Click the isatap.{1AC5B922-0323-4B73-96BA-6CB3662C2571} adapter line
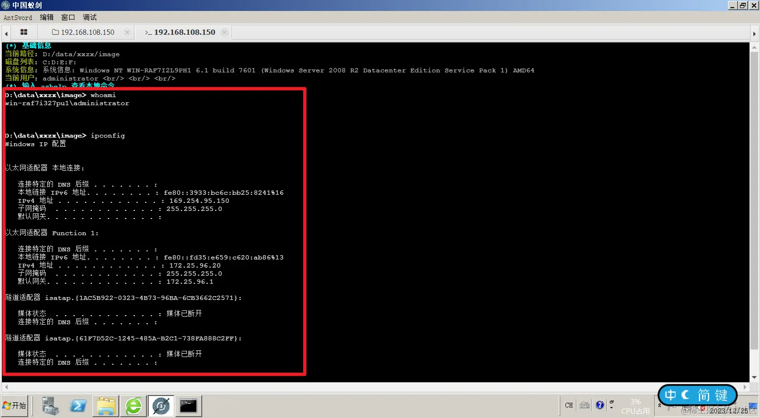Viewport: 760px width, 418px height. pos(123,298)
